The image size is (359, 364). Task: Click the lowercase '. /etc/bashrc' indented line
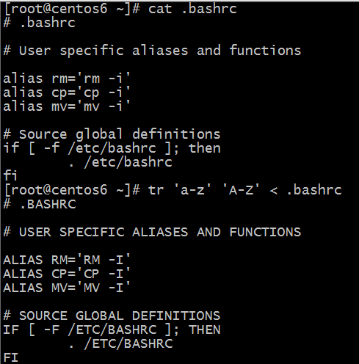(120, 162)
